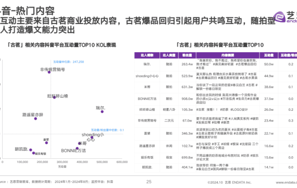Click the 娱乐有饭 dot in scatter chart

(x=33, y=153)
